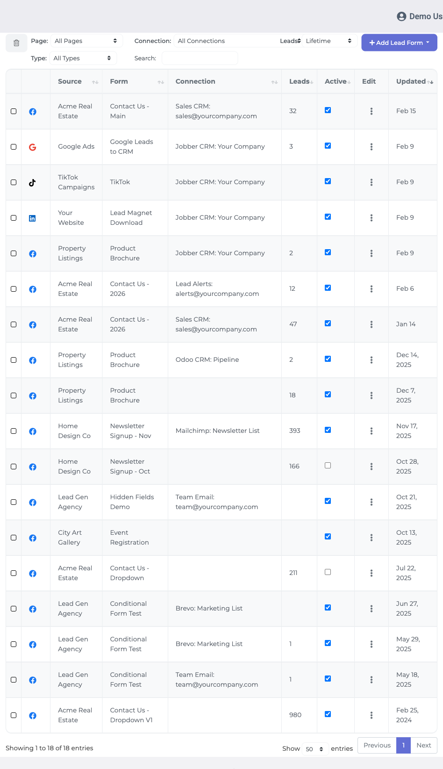Open edit menu for TikTok form row
443x769 pixels.
(x=372, y=182)
